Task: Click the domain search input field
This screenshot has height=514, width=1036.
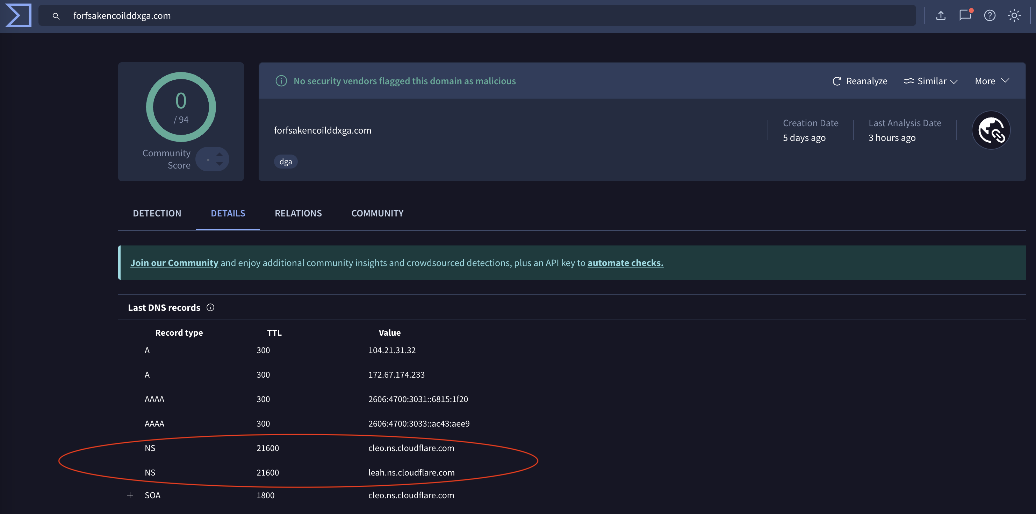Action: pyautogui.click(x=483, y=16)
